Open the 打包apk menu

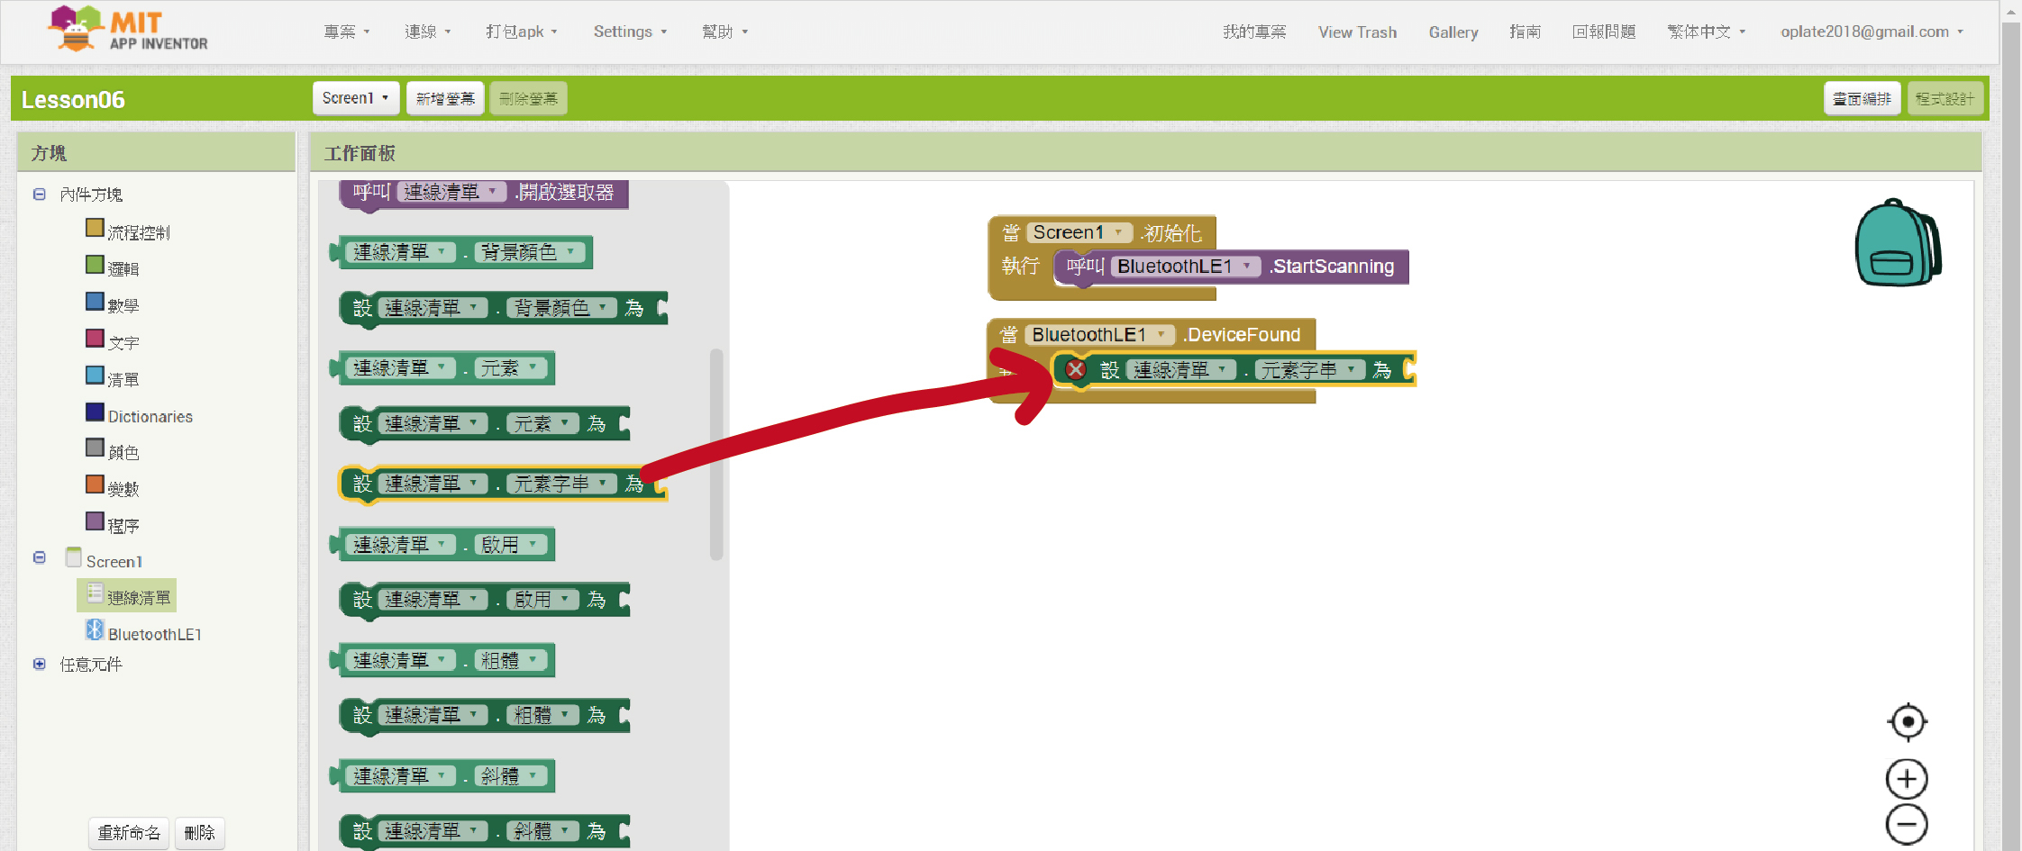(521, 32)
